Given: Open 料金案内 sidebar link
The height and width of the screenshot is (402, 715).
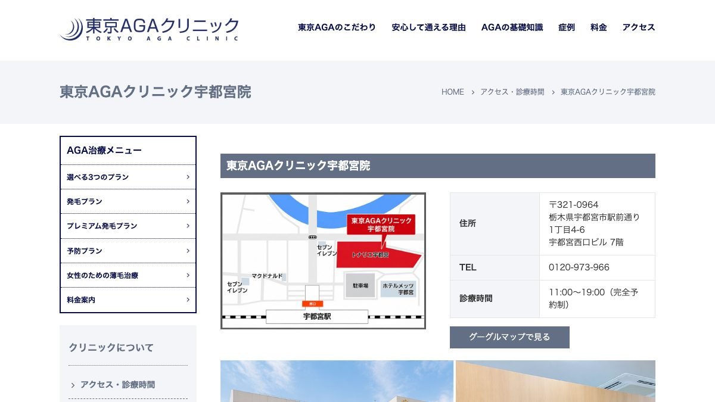Looking at the screenshot, I should pyautogui.click(x=128, y=300).
